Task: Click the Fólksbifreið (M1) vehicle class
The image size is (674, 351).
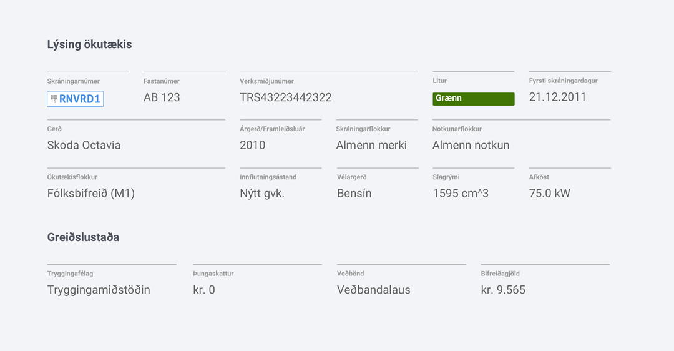Action: (x=91, y=193)
